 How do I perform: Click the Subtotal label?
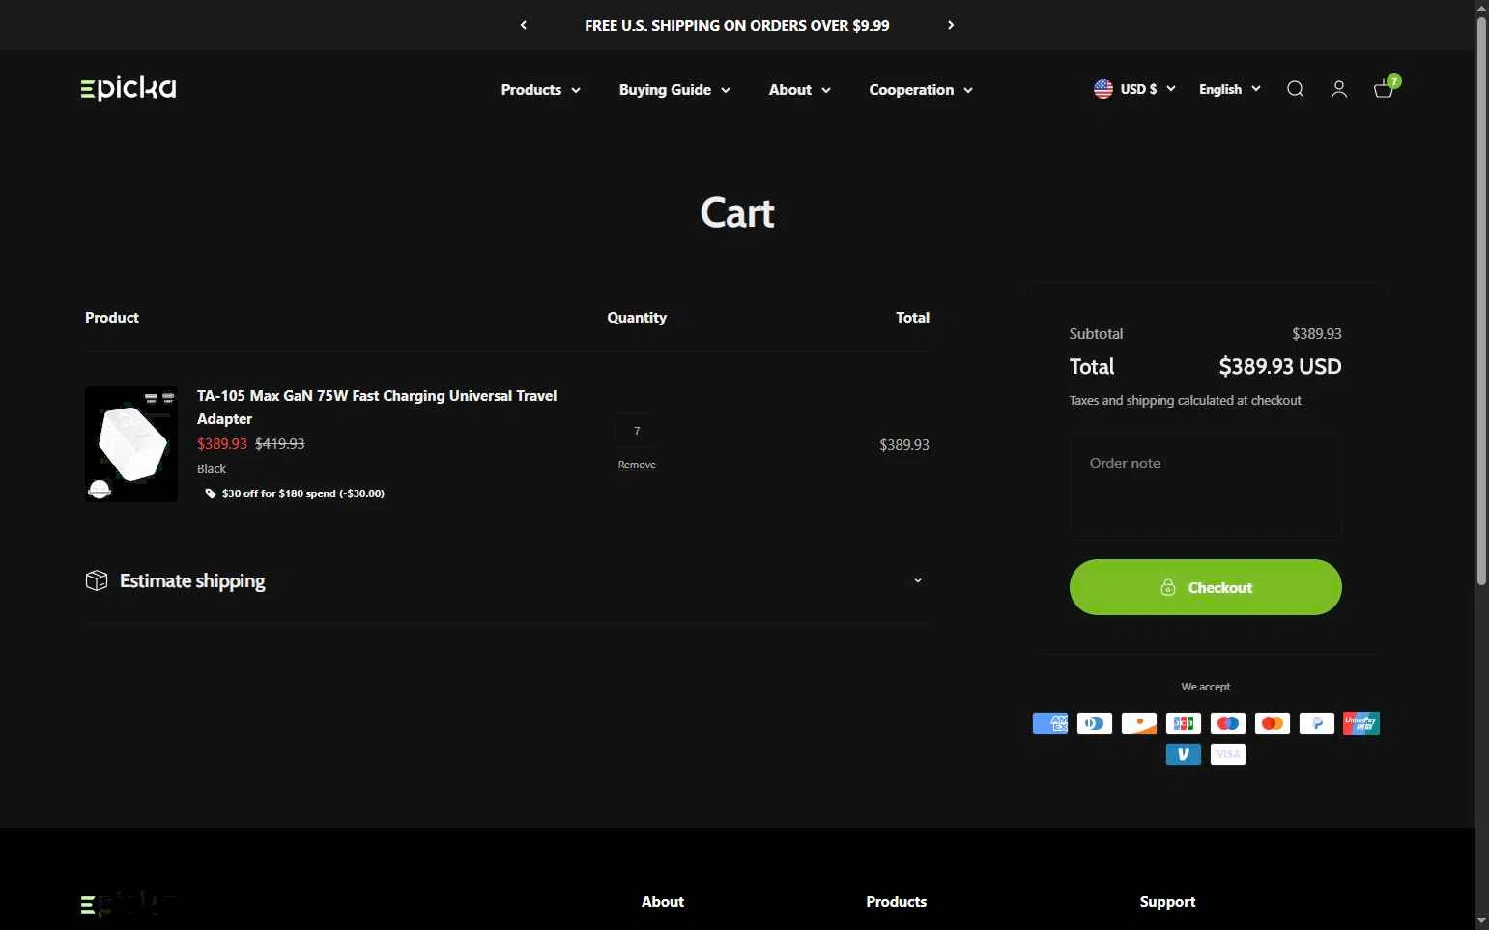(1096, 334)
